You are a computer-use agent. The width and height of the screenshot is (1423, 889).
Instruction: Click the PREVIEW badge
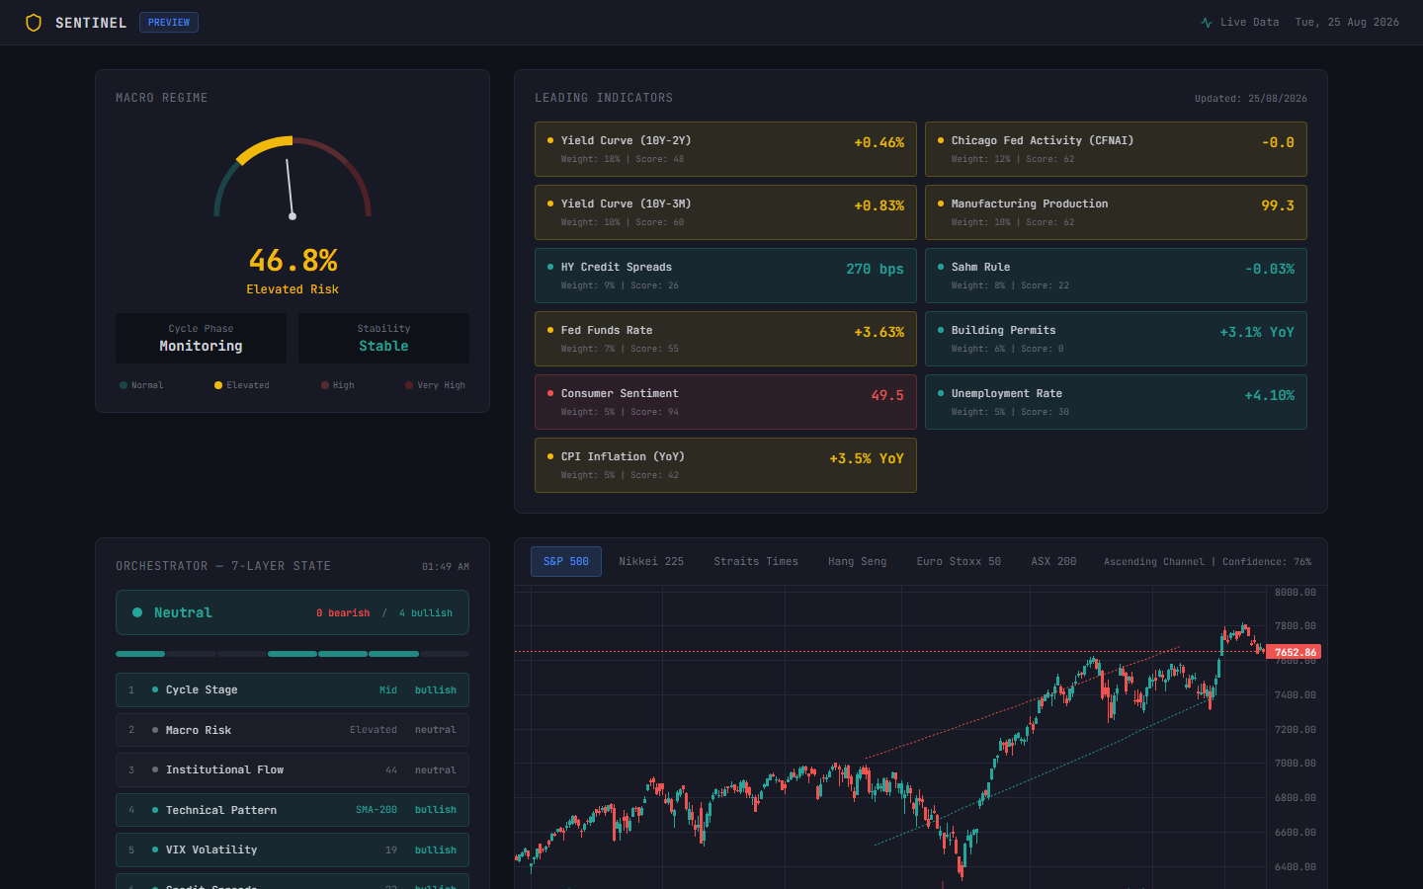[169, 22]
